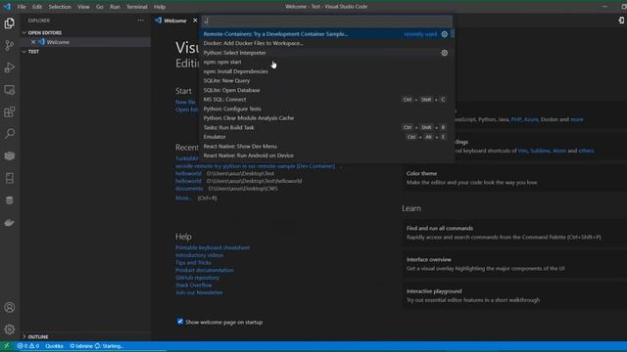The image size is (627, 352).
Task: Open the Manage gear icon
Action: point(10,330)
